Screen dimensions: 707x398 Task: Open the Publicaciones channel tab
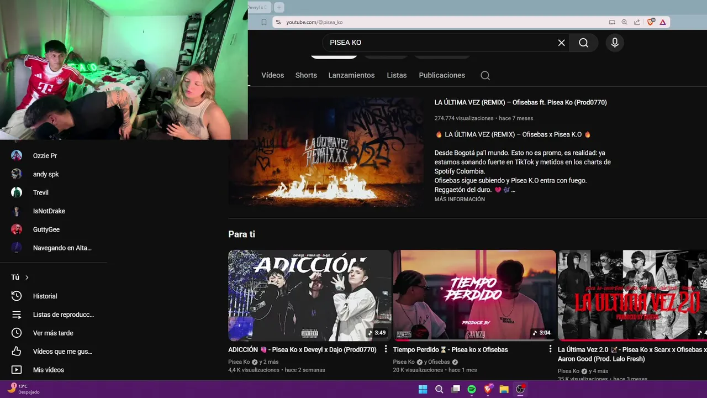442,75
